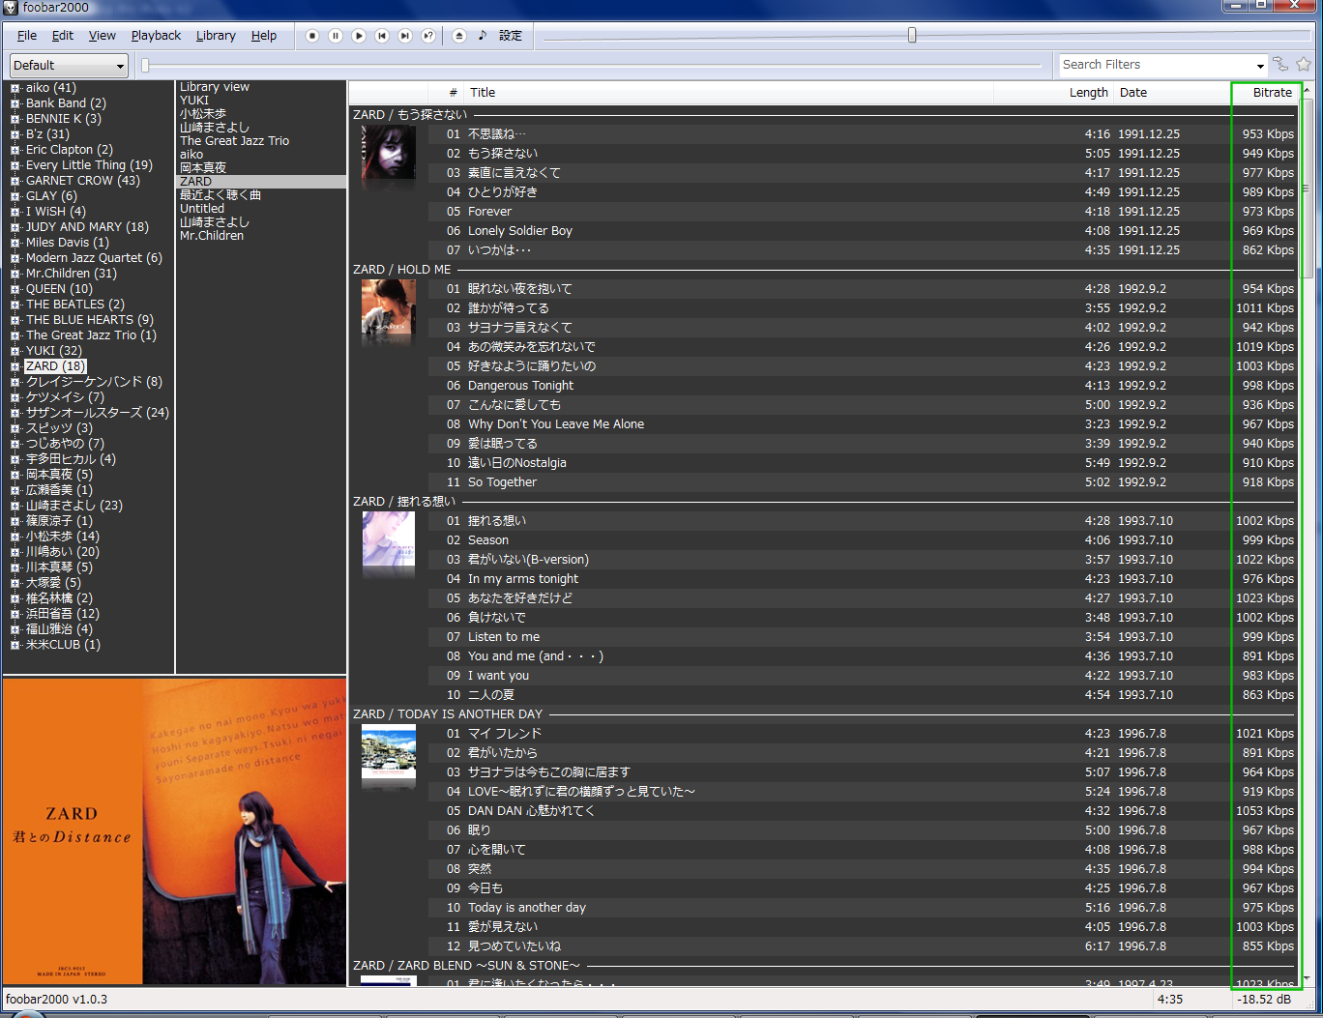Open 設定 preferences button
The height and width of the screenshot is (1018, 1323).
(511, 36)
